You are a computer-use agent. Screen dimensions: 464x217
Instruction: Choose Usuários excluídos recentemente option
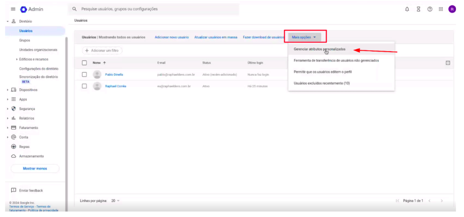point(321,83)
